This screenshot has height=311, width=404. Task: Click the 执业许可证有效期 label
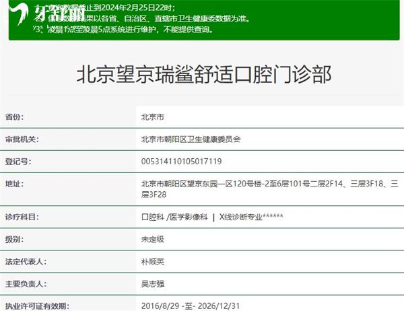tap(37, 306)
